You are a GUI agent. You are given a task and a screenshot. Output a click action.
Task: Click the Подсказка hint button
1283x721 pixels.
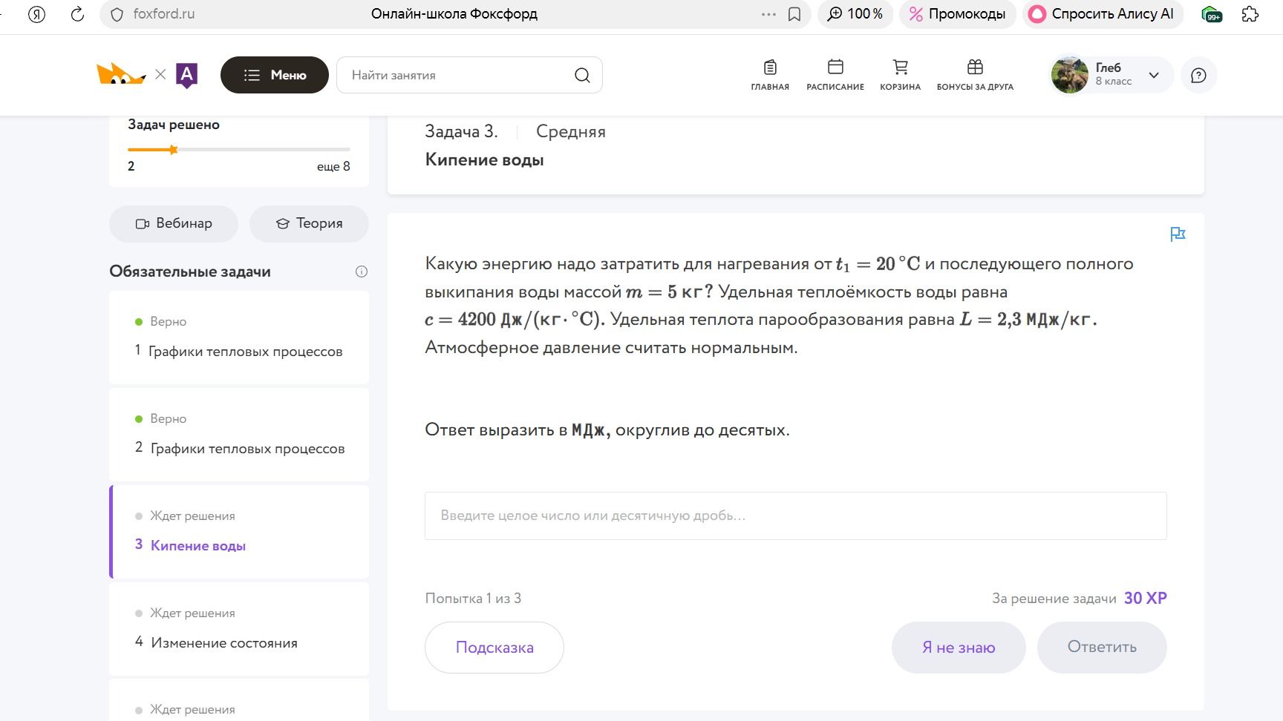[494, 648]
